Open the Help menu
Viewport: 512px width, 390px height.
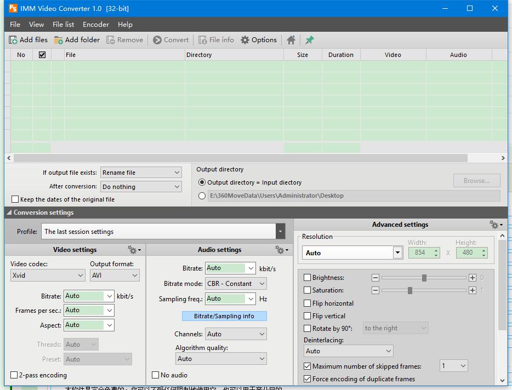click(125, 25)
